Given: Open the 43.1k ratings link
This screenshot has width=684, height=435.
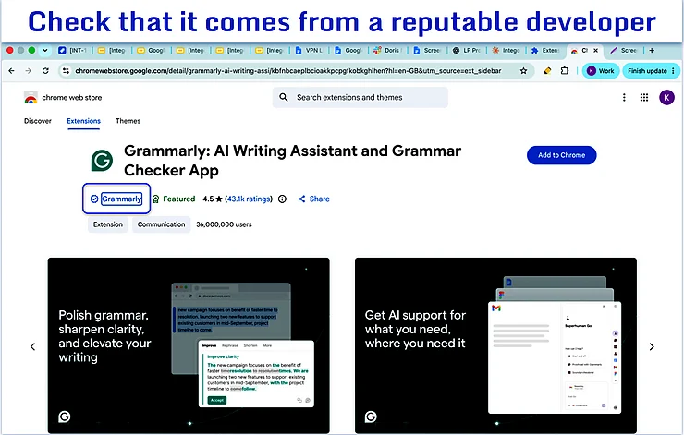Looking at the screenshot, I should [249, 199].
